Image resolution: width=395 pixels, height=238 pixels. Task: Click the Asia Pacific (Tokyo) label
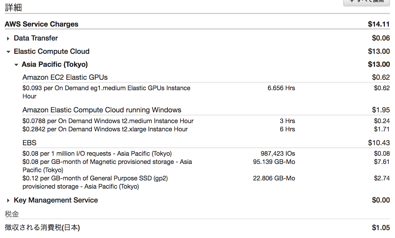tap(55, 65)
